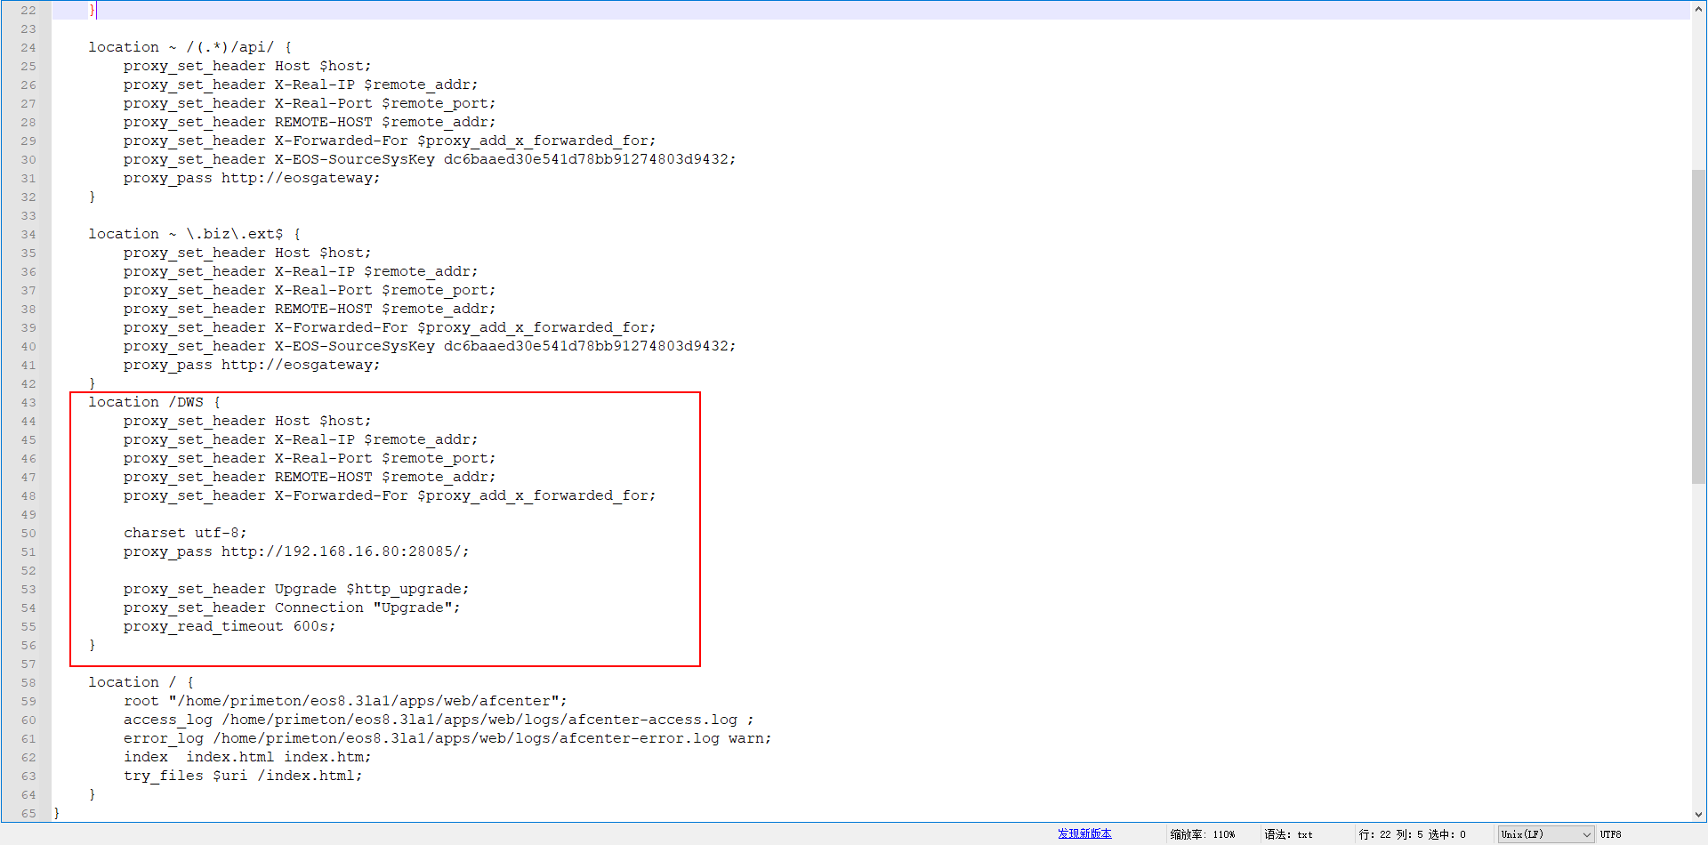The height and width of the screenshot is (845, 1708).
Task: Click line number 24 in the gutter
Action: [x=28, y=48]
